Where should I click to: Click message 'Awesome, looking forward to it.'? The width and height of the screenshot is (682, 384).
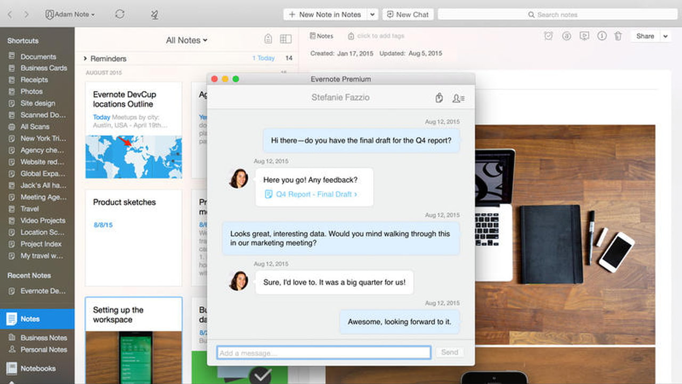click(400, 322)
